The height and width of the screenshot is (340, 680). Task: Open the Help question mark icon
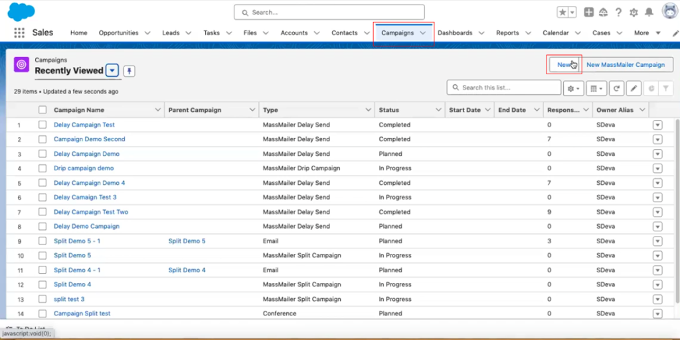[618, 13]
